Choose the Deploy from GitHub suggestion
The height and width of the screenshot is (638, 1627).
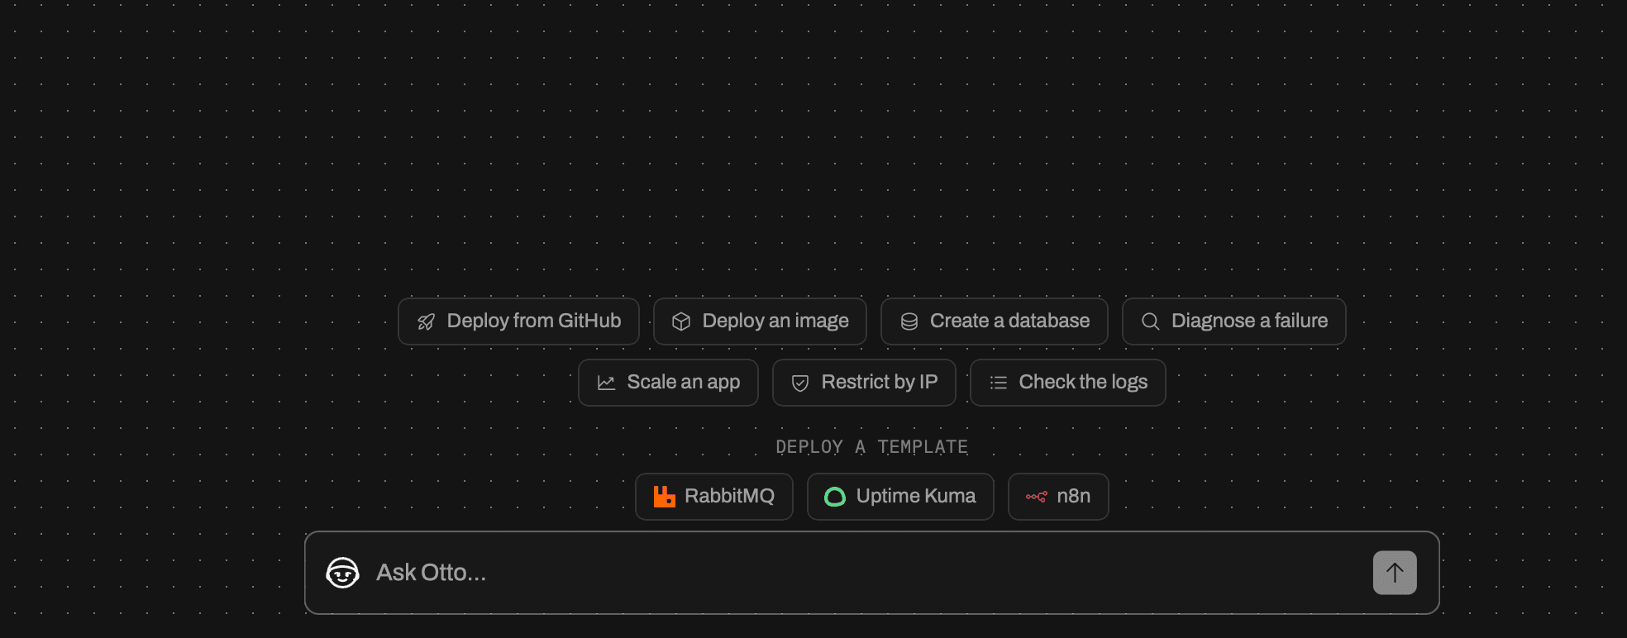pyautogui.click(x=518, y=321)
